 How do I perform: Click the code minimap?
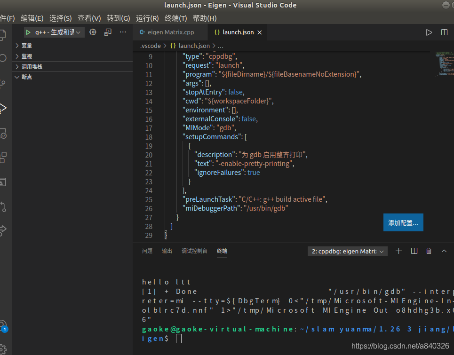(x=444, y=64)
